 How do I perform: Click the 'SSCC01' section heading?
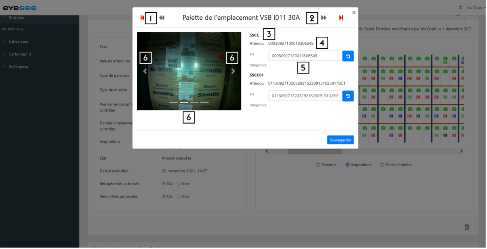pyautogui.click(x=257, y=75)
